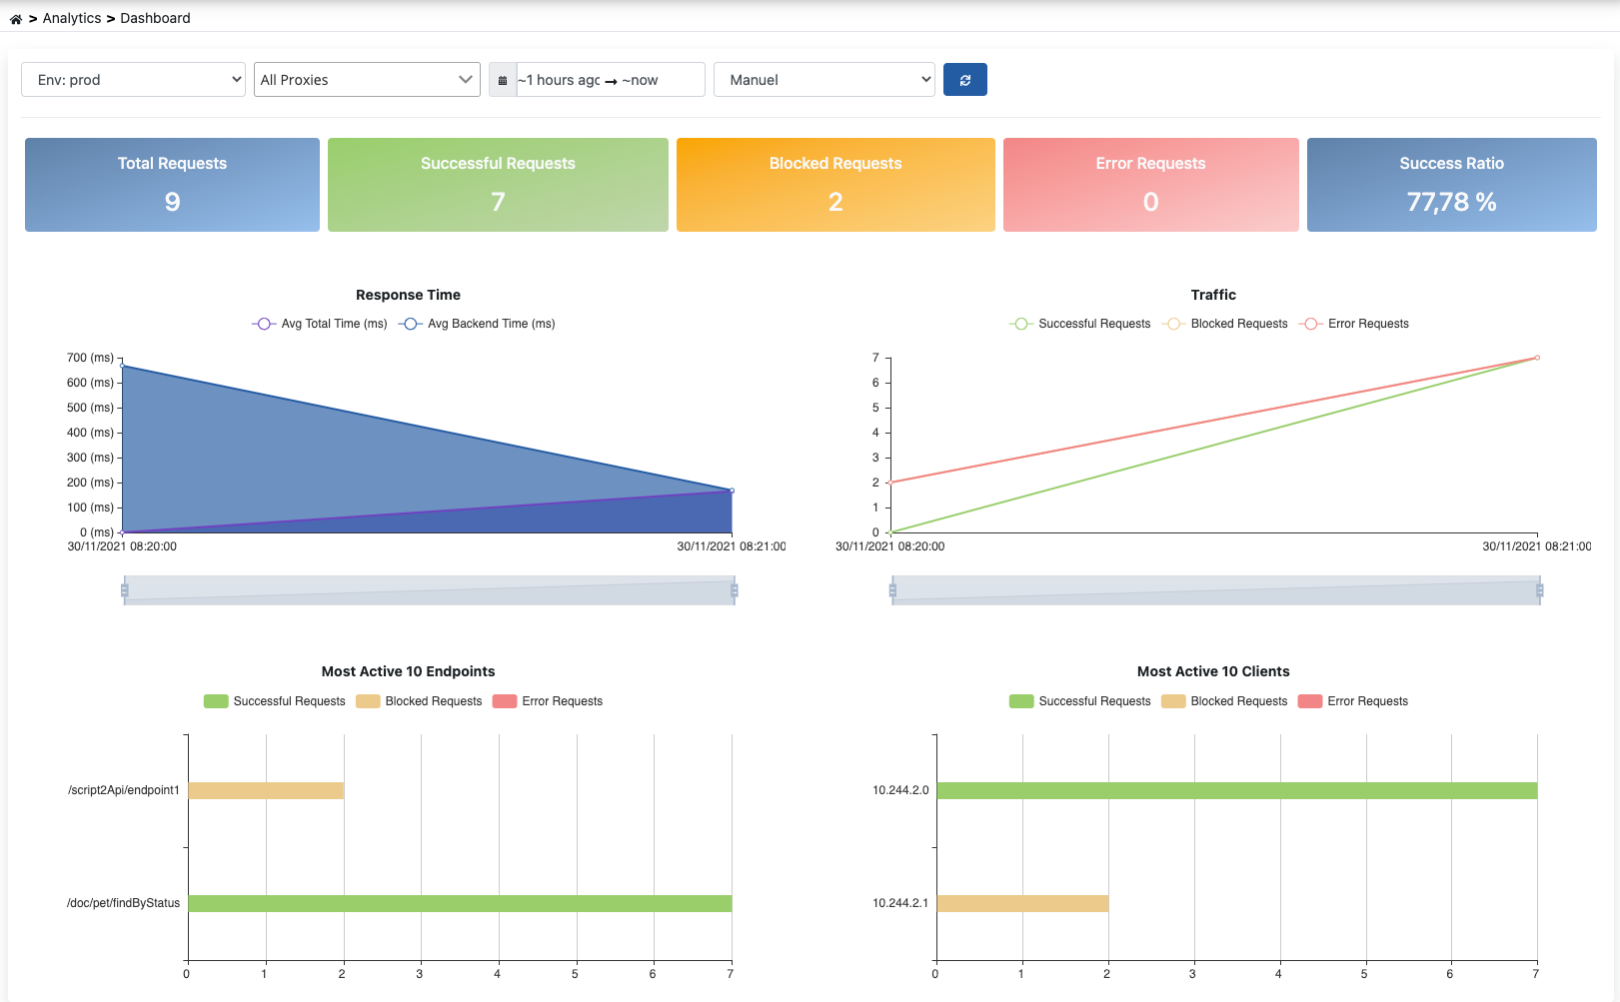Open the Manuel refresh mode dropdown

pos(823,80)
